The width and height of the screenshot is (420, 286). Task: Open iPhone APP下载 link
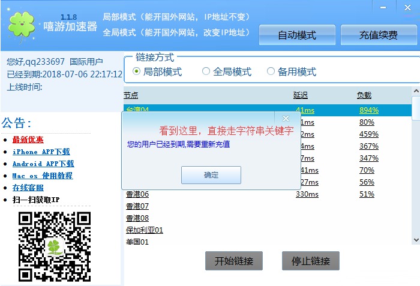coord(41,152)
